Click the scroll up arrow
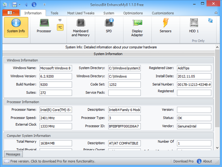222x167 pixels. pos(217,47)
